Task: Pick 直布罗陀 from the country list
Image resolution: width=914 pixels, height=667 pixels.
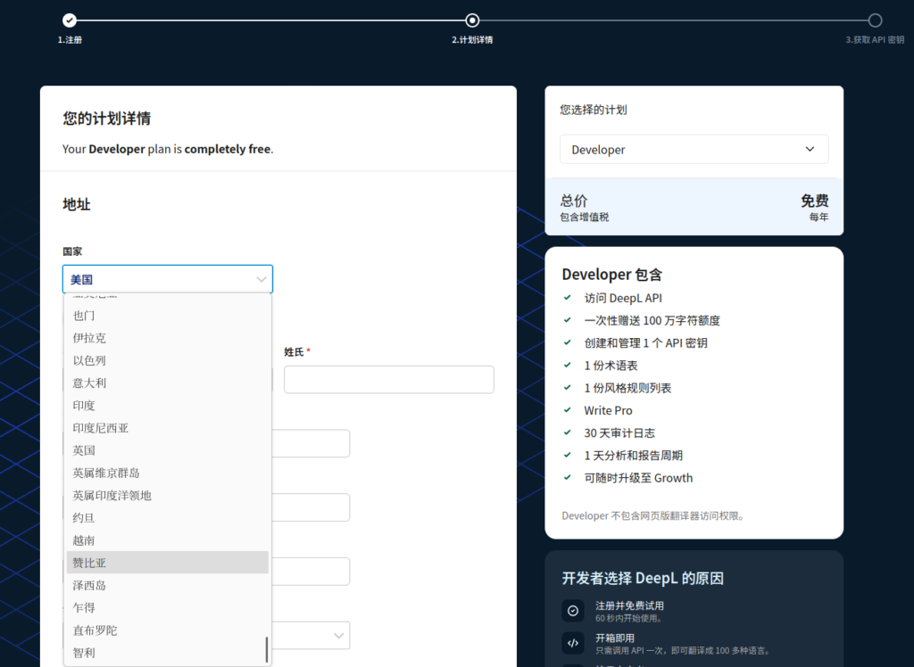Action: (167, 630)
